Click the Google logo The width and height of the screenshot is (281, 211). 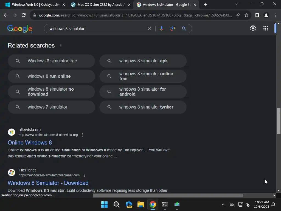(20, 29)
